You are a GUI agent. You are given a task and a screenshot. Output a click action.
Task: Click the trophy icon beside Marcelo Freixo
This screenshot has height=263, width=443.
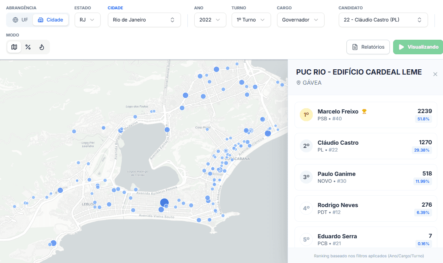coord(364,111)
